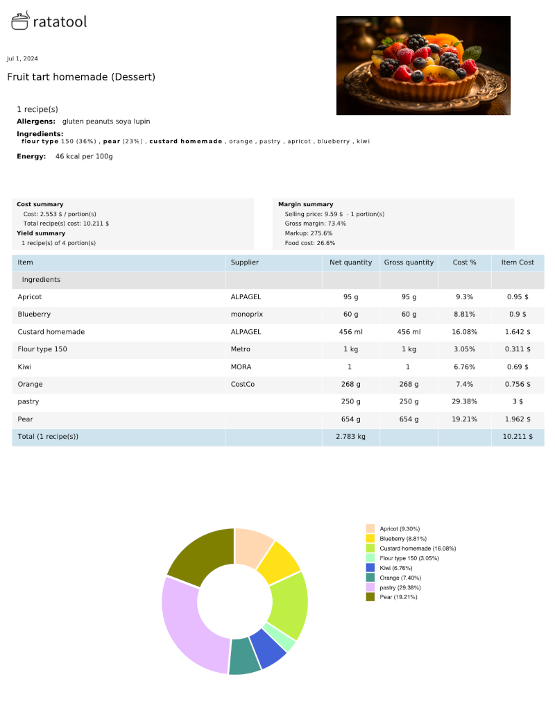Click the Kiwi legend color square
Screen dimensions: 555x704
click(370, 567)
